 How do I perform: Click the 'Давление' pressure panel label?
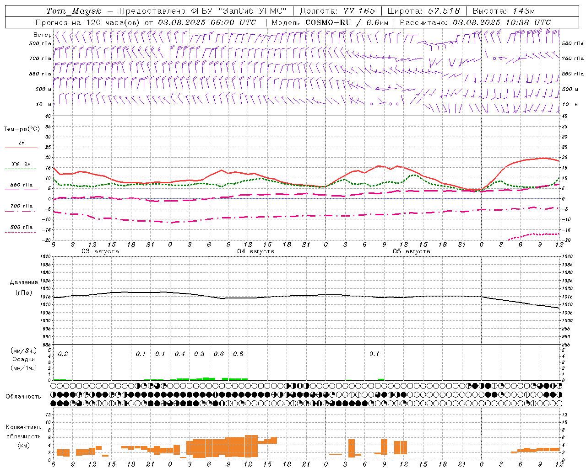click(x=24, y=282)
